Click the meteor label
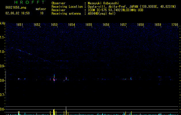 [x=41, y=9]
